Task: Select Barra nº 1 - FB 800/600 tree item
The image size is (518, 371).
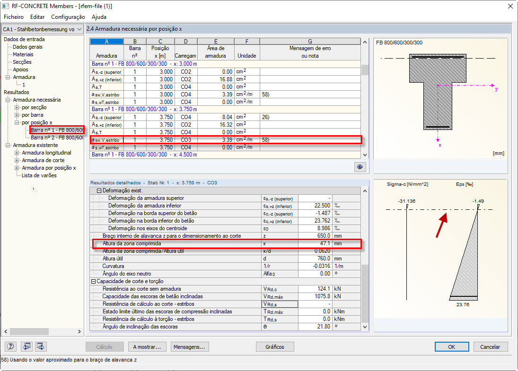Action: point(57,130)
